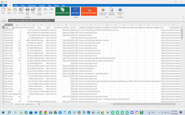This screenshot has width=185, height=115.
Task: Open the quick access dropdown at top-left
Action: (x=4, y=5)
